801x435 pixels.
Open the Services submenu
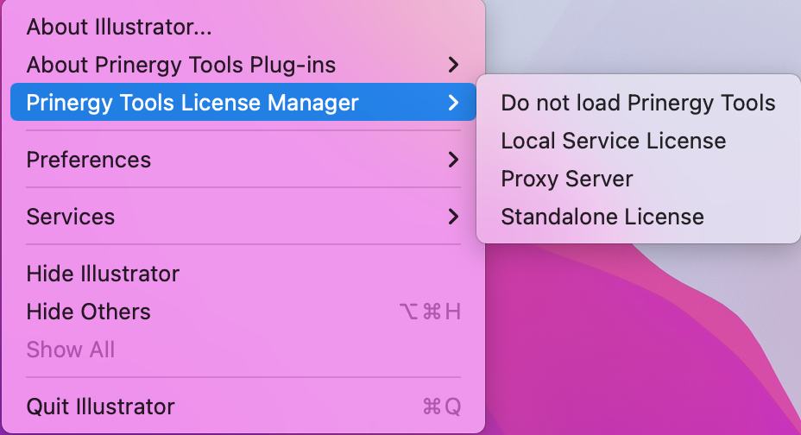(x=71, y=217)
